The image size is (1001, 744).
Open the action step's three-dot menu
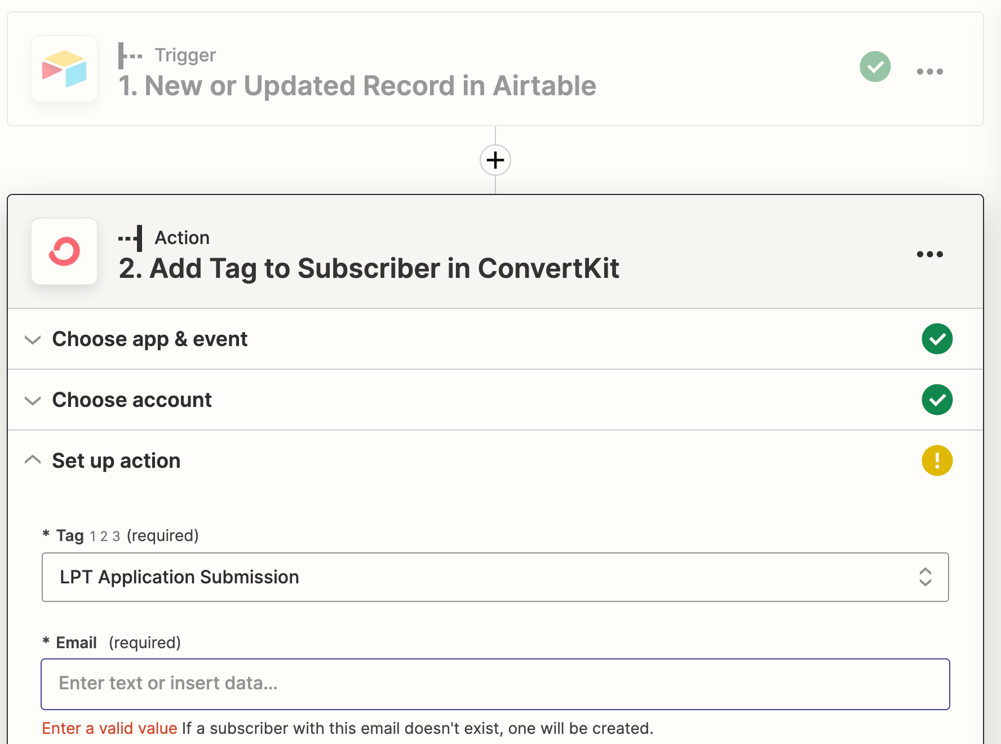click(x=929, y=254)
